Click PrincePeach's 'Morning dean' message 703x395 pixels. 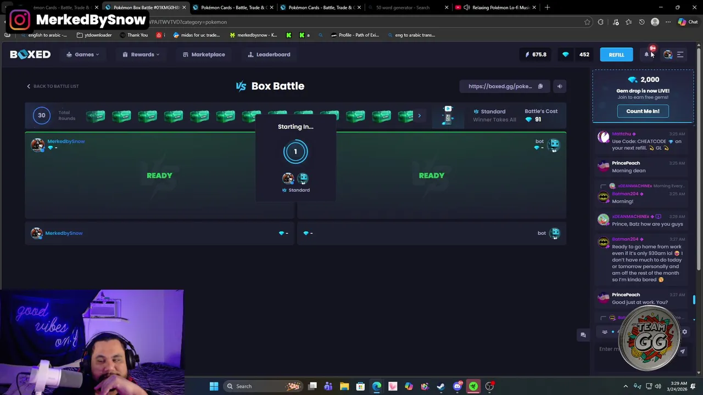tap(628, 171)
